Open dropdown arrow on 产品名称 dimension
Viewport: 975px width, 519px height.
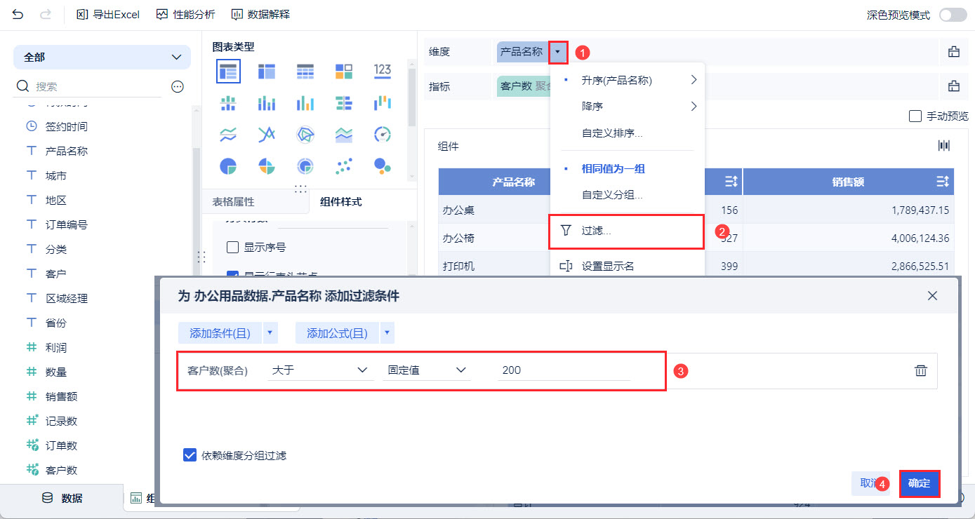[x=557, y=51]
